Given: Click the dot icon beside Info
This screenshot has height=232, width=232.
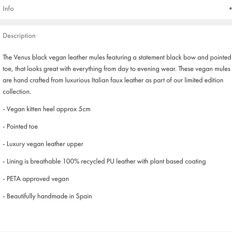Looking at the screenshot, I should [x=230, y=8].
